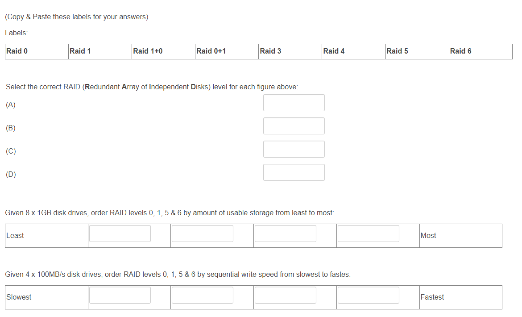Image resolution: width=522 pixels, height=317 pixels.
Task: Click the answer box for figure (A)
Action: pos(294,103)
